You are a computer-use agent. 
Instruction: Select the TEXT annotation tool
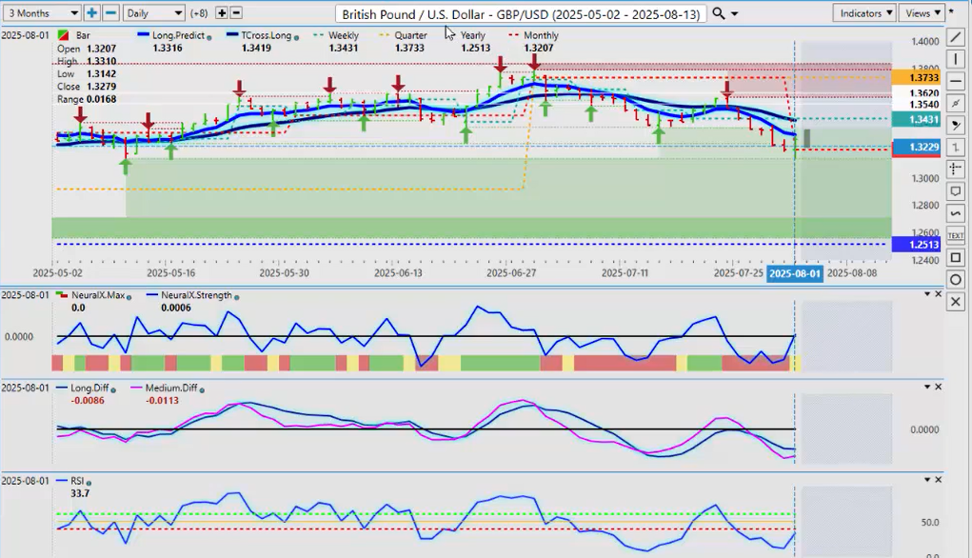[x=956, y=235]
